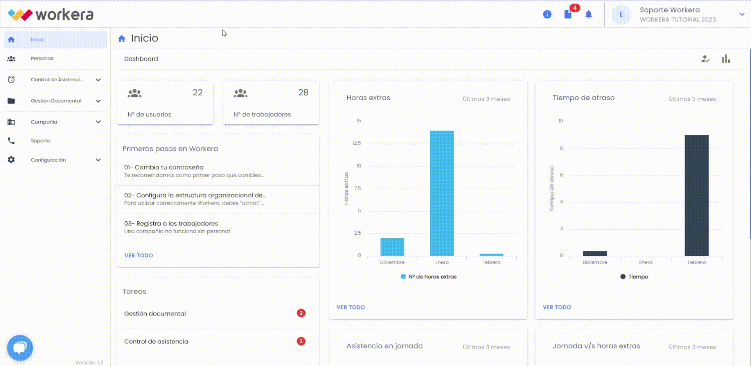
Task: Click the group icon in Nº de trabajadores card
Action: [241, 93]
